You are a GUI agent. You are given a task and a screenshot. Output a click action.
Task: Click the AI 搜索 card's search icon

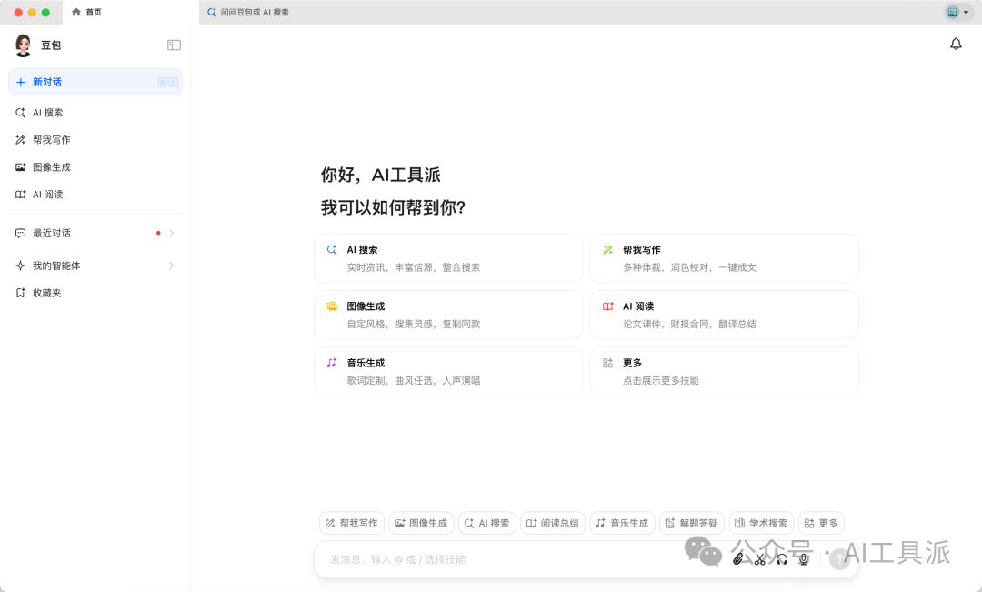[332, 250]
